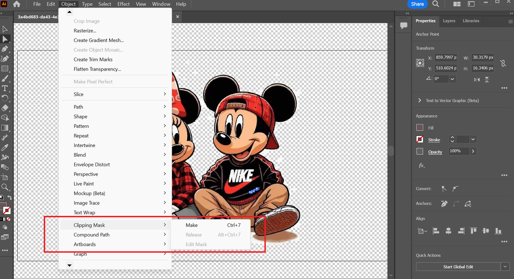Cut path at selected anchor points
The width and height of the screenshot is (514, 279).
pos(468,204)
